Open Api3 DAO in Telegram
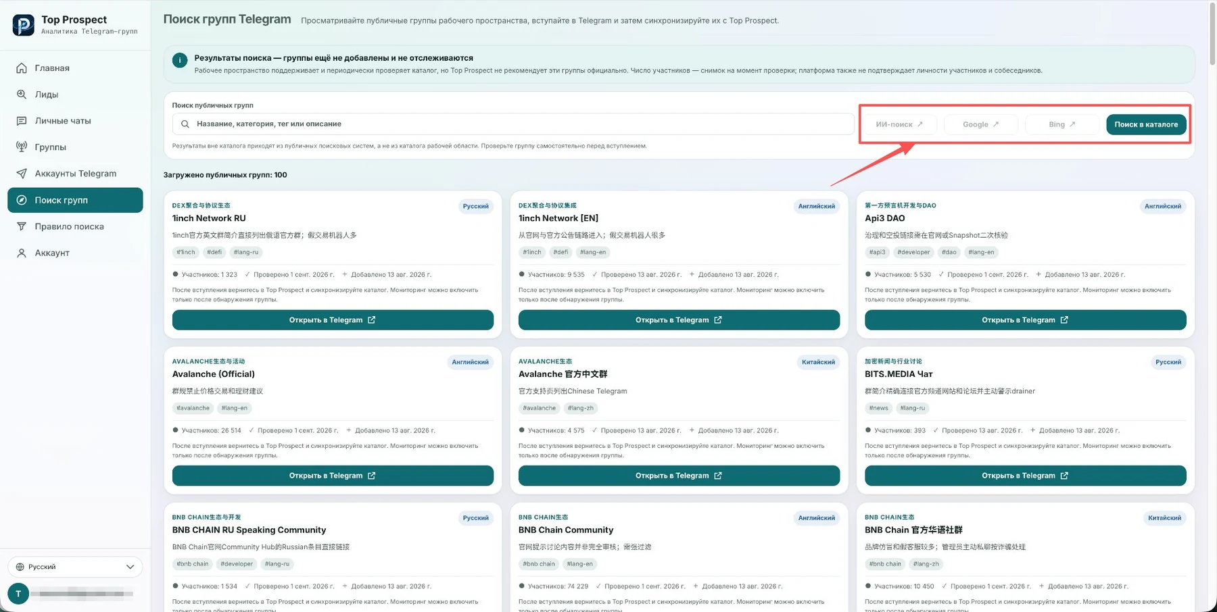 1025,320
